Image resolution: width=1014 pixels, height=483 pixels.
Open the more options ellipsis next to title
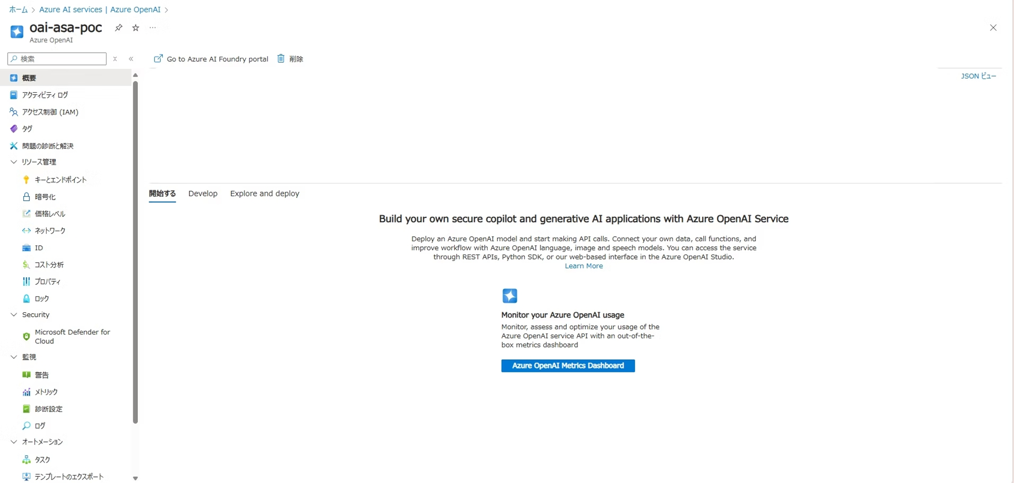click(x=153, y=28)
